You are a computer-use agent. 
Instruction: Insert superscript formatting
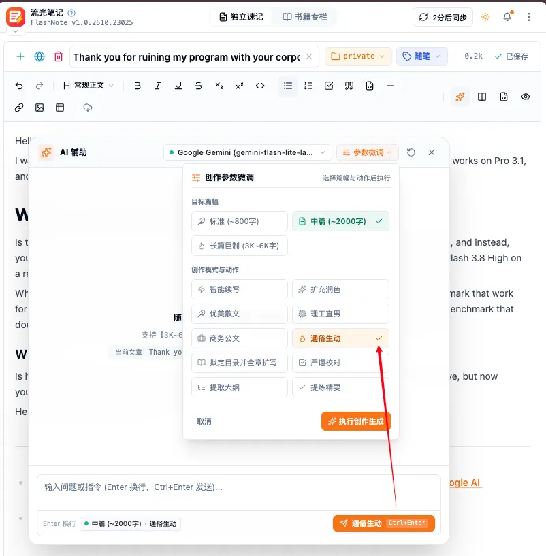(x=240, y=86)
